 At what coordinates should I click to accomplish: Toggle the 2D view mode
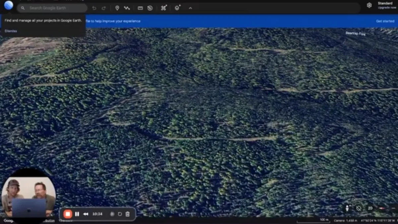pos(370,208)
